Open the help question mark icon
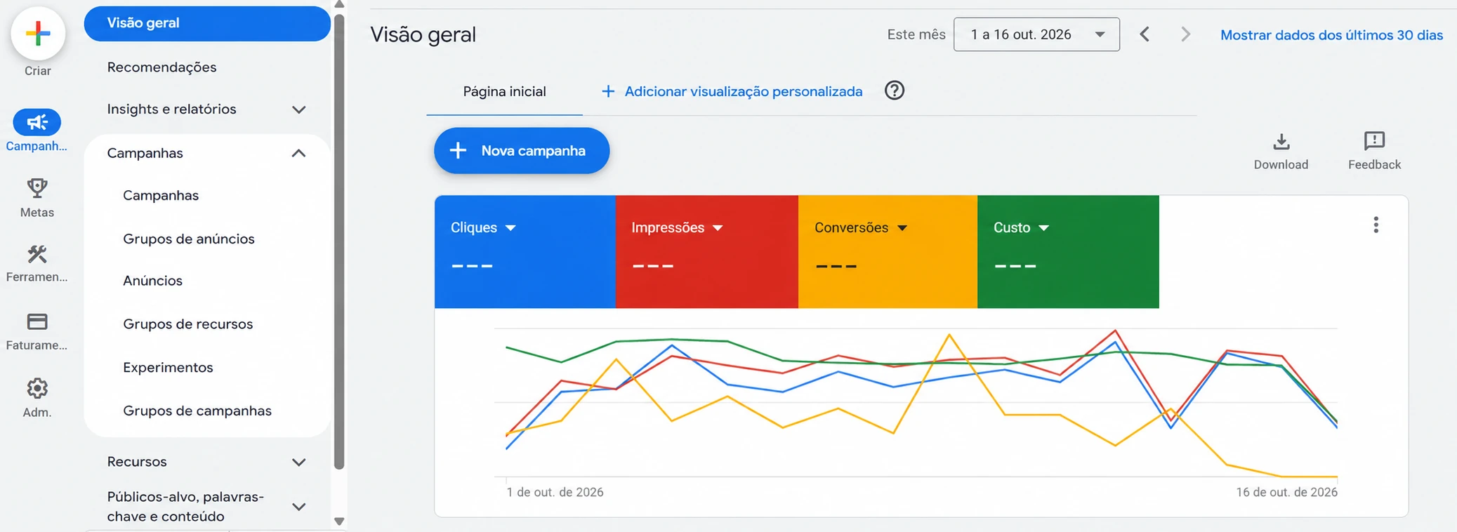The height and width of the screenshot is (532, 1457). coord(895,91)
